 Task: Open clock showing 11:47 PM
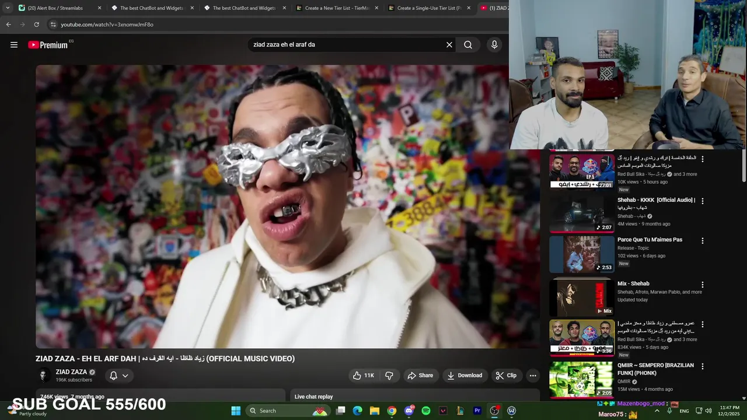pos(729,411)
